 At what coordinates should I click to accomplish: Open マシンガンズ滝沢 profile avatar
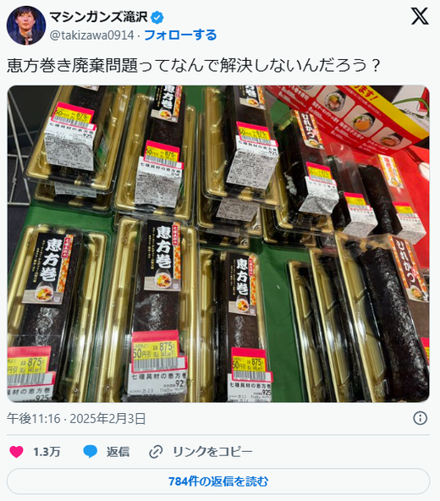point(26,25)
